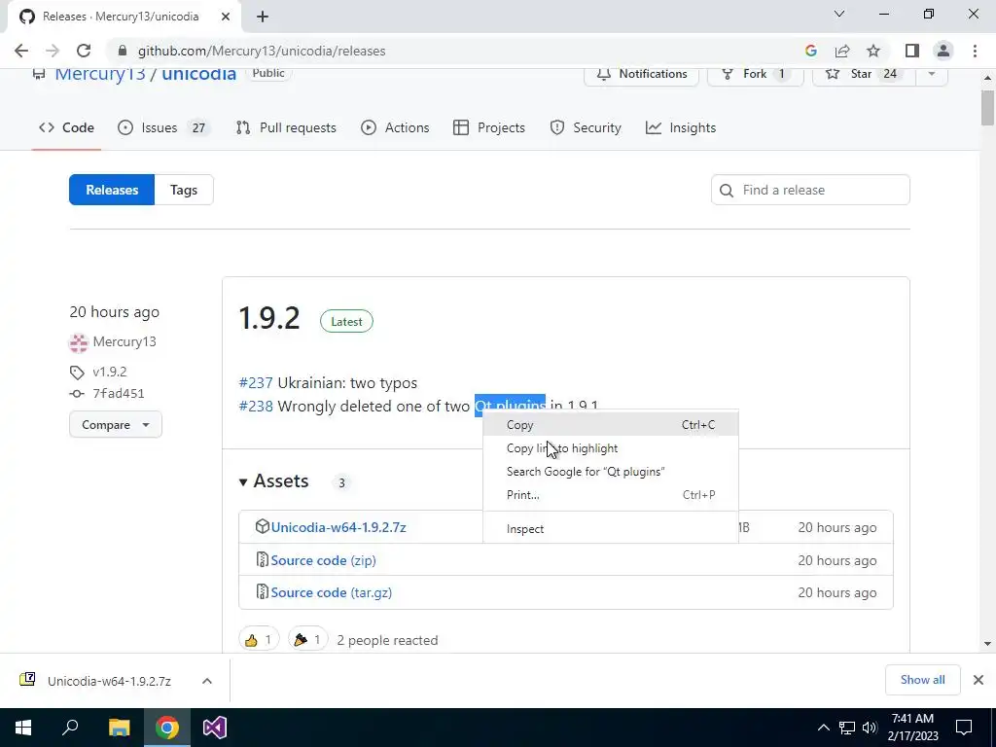Image resolution: width=996 pixels, height=747 pixels.
Task: Open the Chrome side panel
Action: pyautogui.click(x=912, y=51)
